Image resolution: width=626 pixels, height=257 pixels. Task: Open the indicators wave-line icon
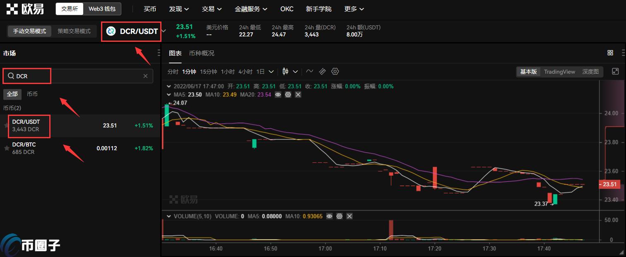tap(309, 72)
